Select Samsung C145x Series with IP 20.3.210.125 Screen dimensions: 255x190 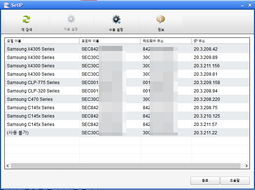127,116
